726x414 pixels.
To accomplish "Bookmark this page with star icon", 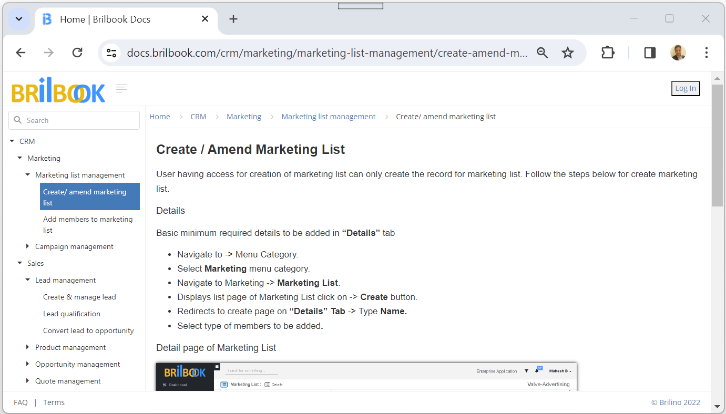I will click(568, 53).
